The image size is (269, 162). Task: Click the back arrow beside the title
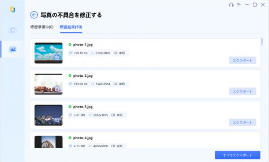[x=34, y=15]
